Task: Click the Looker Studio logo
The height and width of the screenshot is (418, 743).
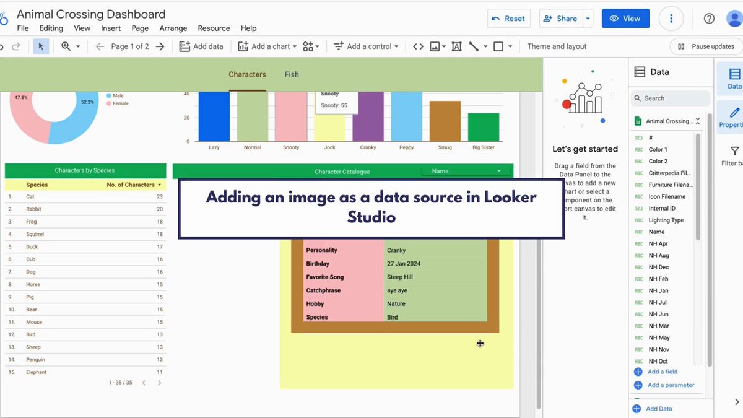Action: click(x=4, y=19)
